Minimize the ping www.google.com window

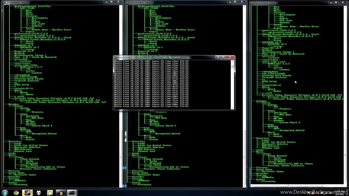point(218,57)
